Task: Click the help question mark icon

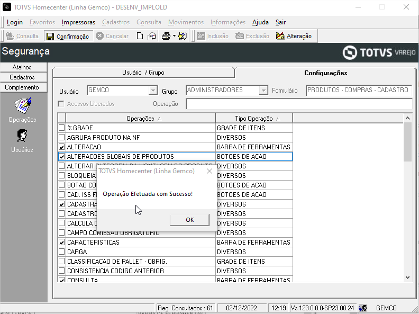Action: coord(182,36)
